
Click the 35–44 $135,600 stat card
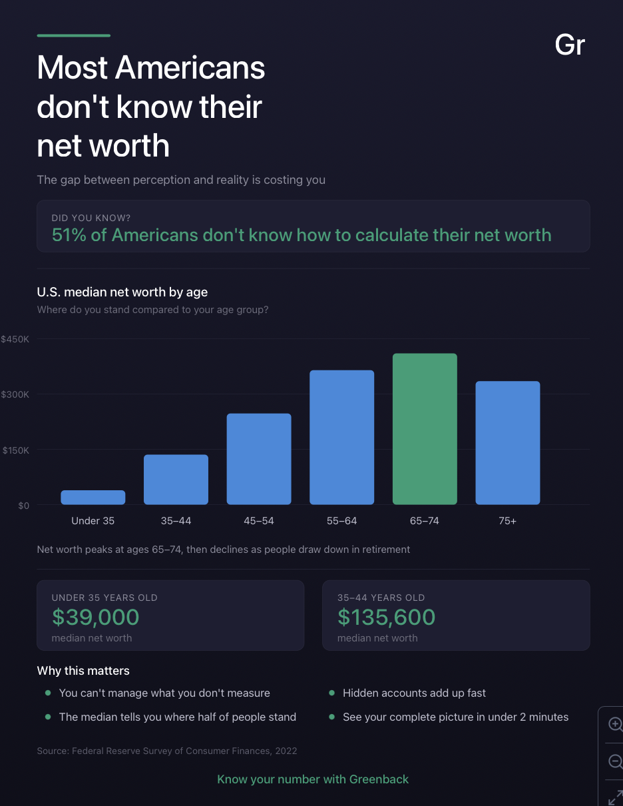(x=456, y=615)
